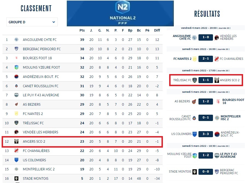The image size is (245, 183).
Task: Click the Stade Montois crest in standings
Action: click(16, 178)
